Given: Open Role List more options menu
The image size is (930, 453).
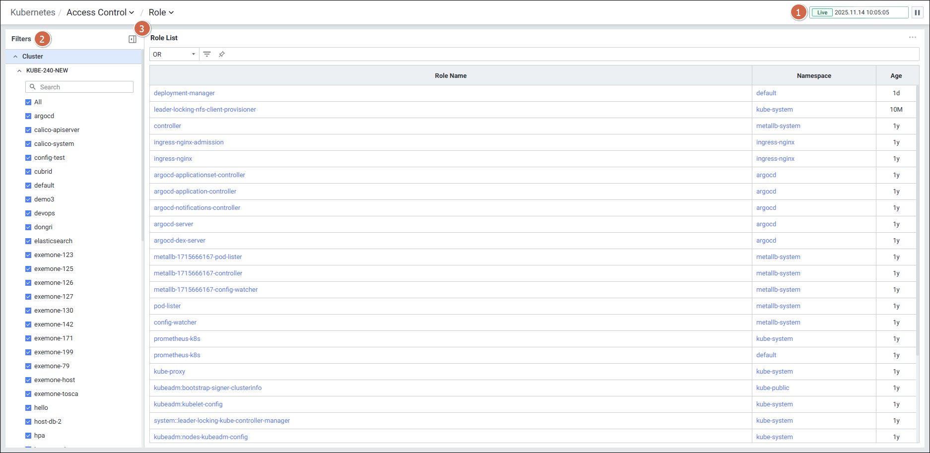Looking at the screenshot, I should click(x=912, y=38).
